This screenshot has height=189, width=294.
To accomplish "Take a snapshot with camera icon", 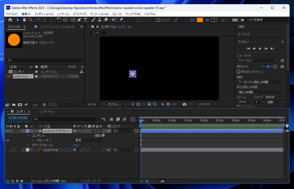I will click(x=184, y=104).
